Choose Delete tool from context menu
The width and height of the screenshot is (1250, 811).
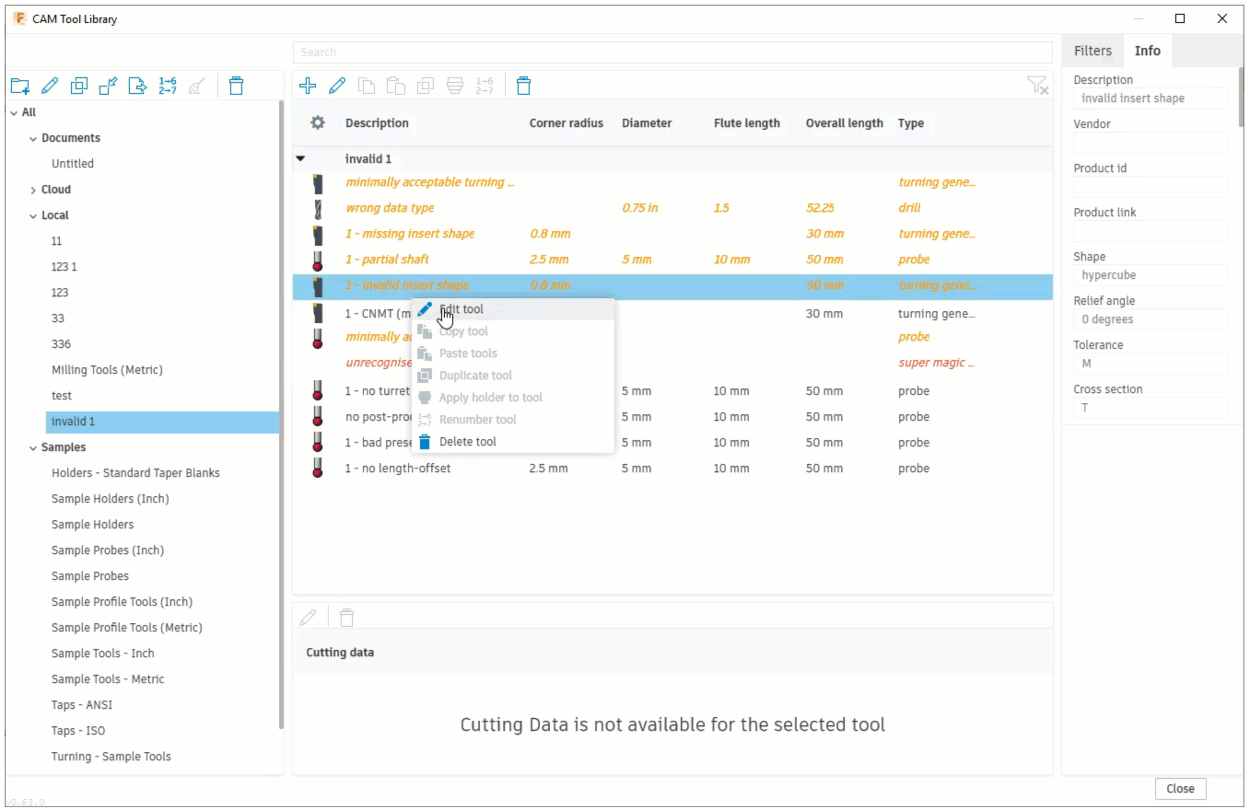pos(467,441)
